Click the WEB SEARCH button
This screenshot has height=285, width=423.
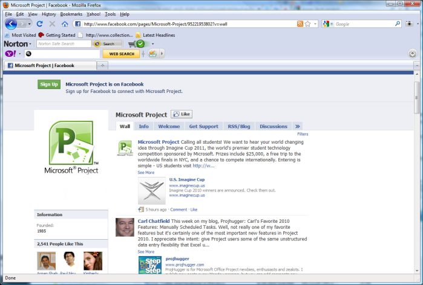pyautogui.click(x=122, y=54)
